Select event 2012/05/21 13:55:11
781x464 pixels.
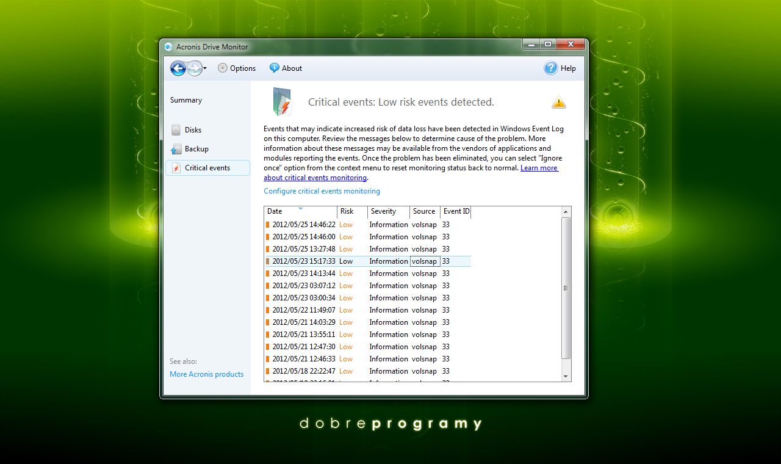(367, 335)
